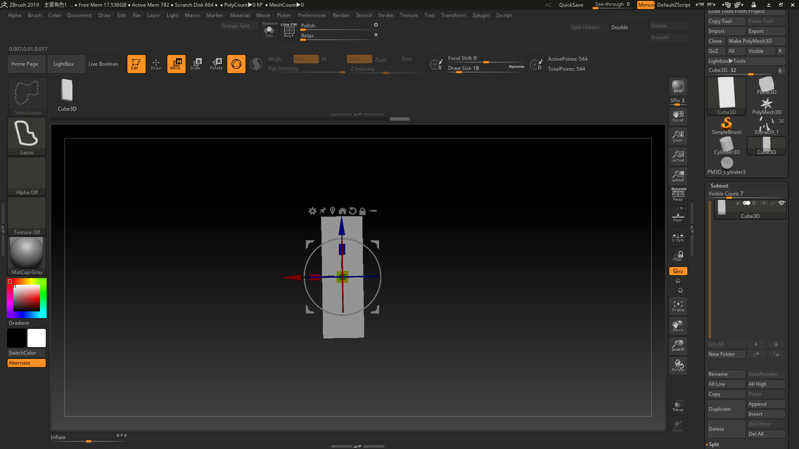Screen dimensions: 799x449
Task: Click the Scroll canvas icon
Action: 678,116
